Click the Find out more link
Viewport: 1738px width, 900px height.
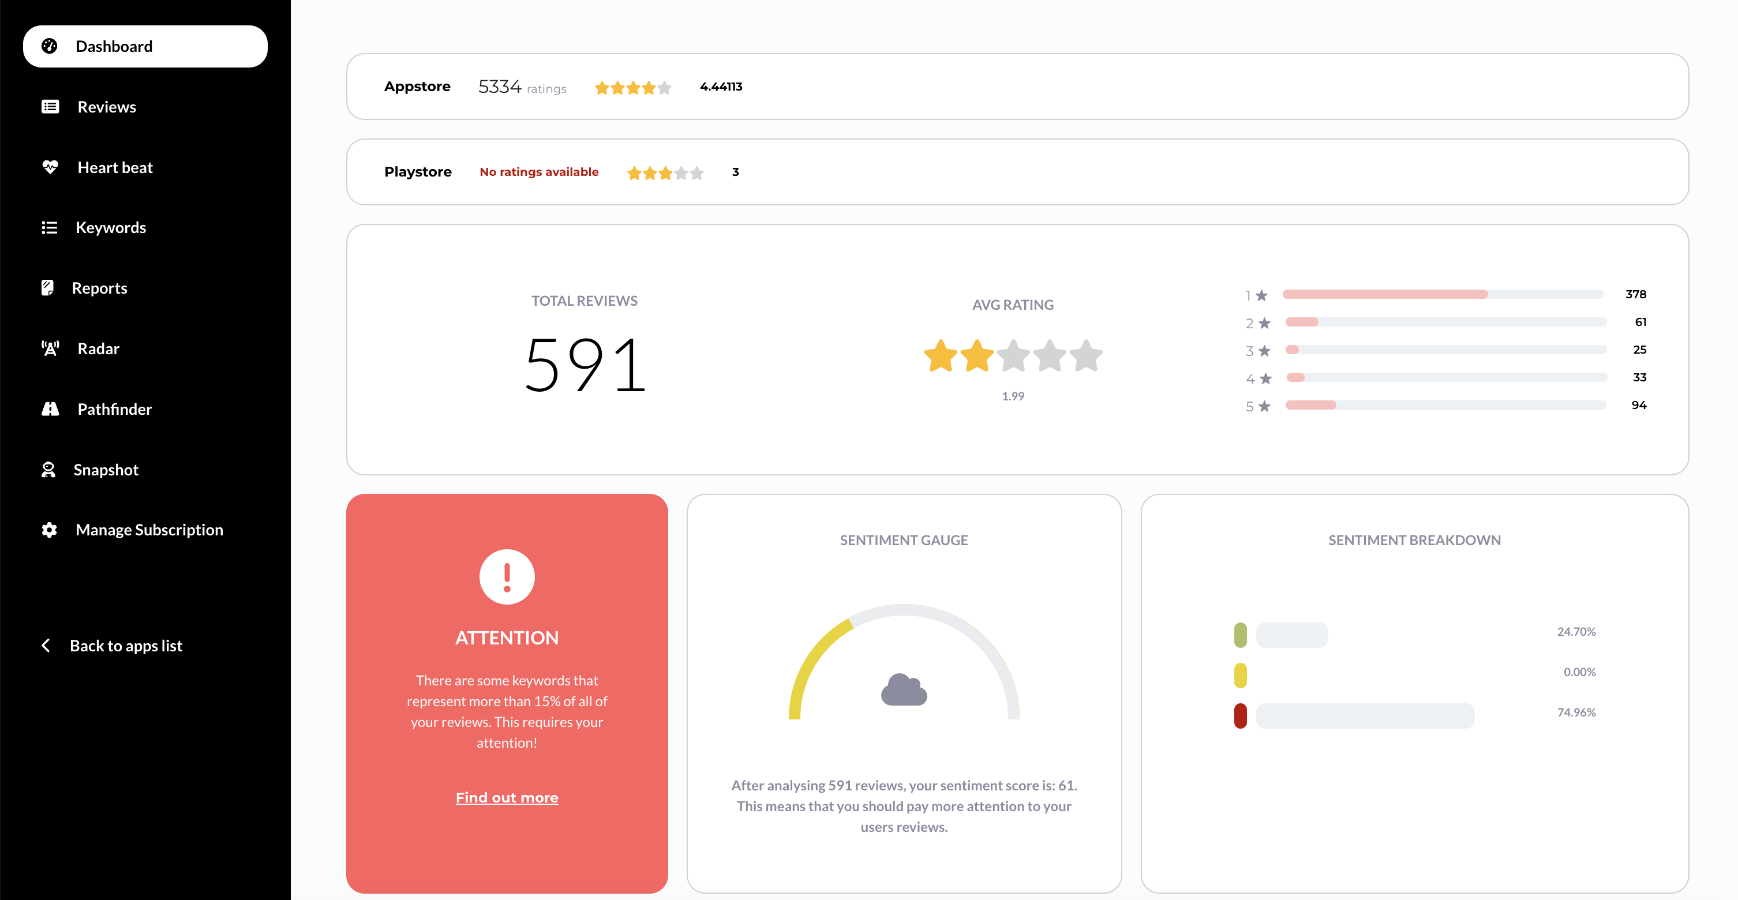[x=507, y=797]
